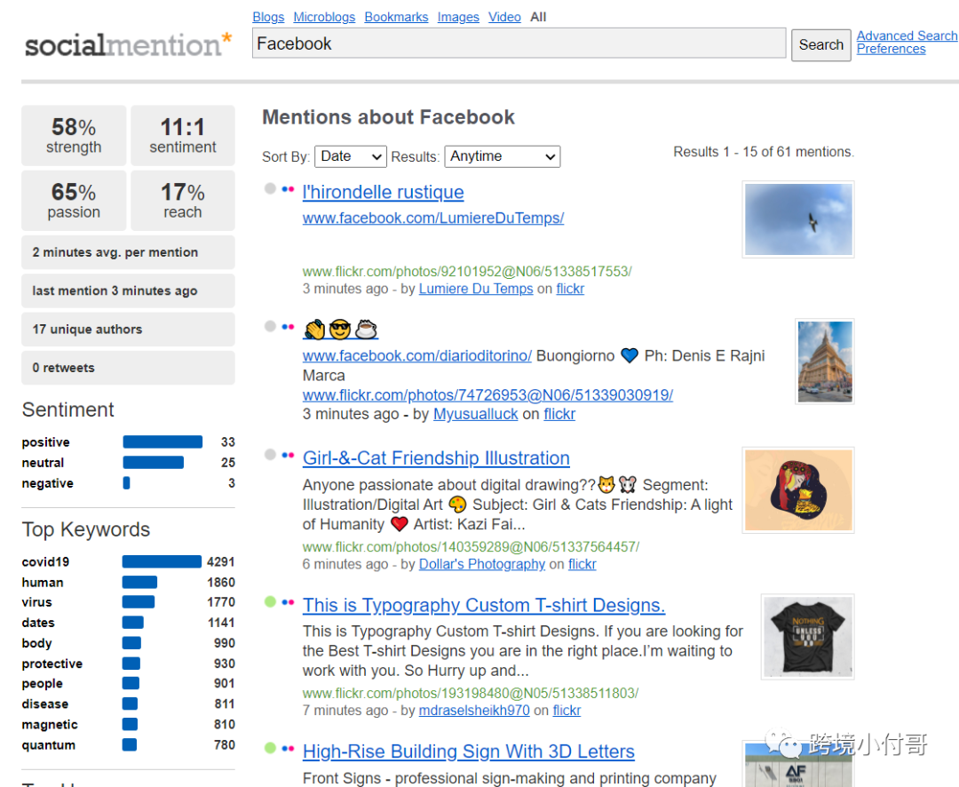959x787 pixels.
Task: Open the www.facebook.com/diarioditorino/ link
Action: click(417, 356)
